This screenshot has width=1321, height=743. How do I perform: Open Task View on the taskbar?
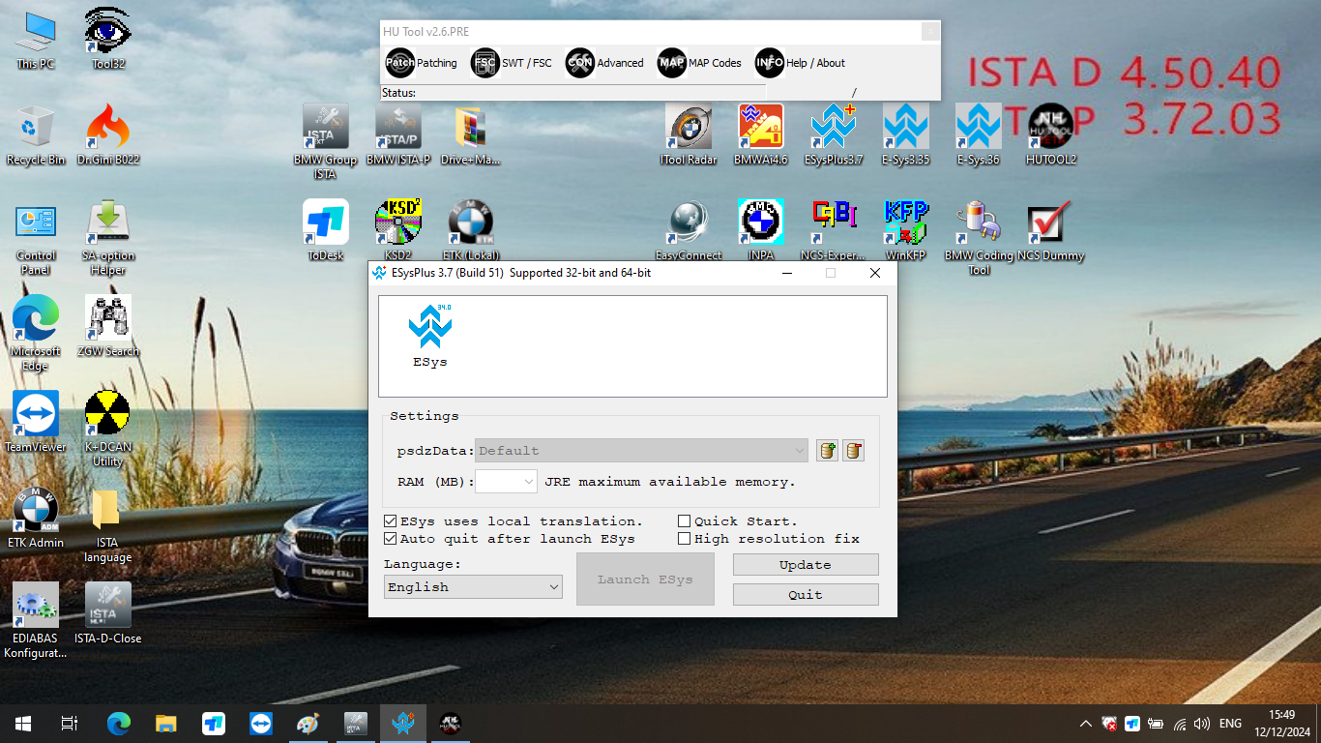click(70, 724)
